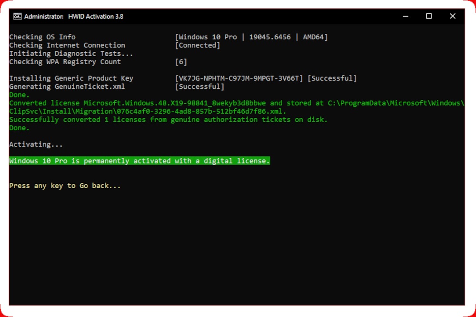Open the command prompt system menu icon
The width and height of the screenshot is (476, 317).
click(18, 16)
